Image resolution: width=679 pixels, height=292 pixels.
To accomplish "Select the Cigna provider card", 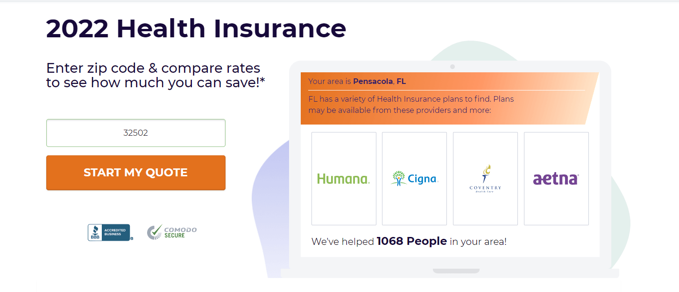I will click(x=414, y=179).
